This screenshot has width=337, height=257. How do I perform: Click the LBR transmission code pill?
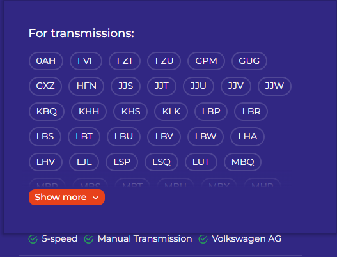251,111
